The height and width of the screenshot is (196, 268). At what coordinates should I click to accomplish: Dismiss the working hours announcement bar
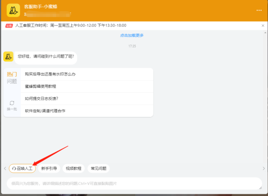[263, 26]
